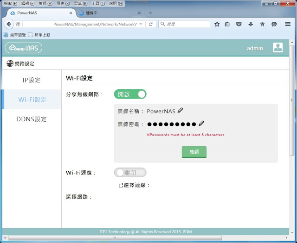Edit the wireless password with the pencil icon

click(x=201, y=124)
